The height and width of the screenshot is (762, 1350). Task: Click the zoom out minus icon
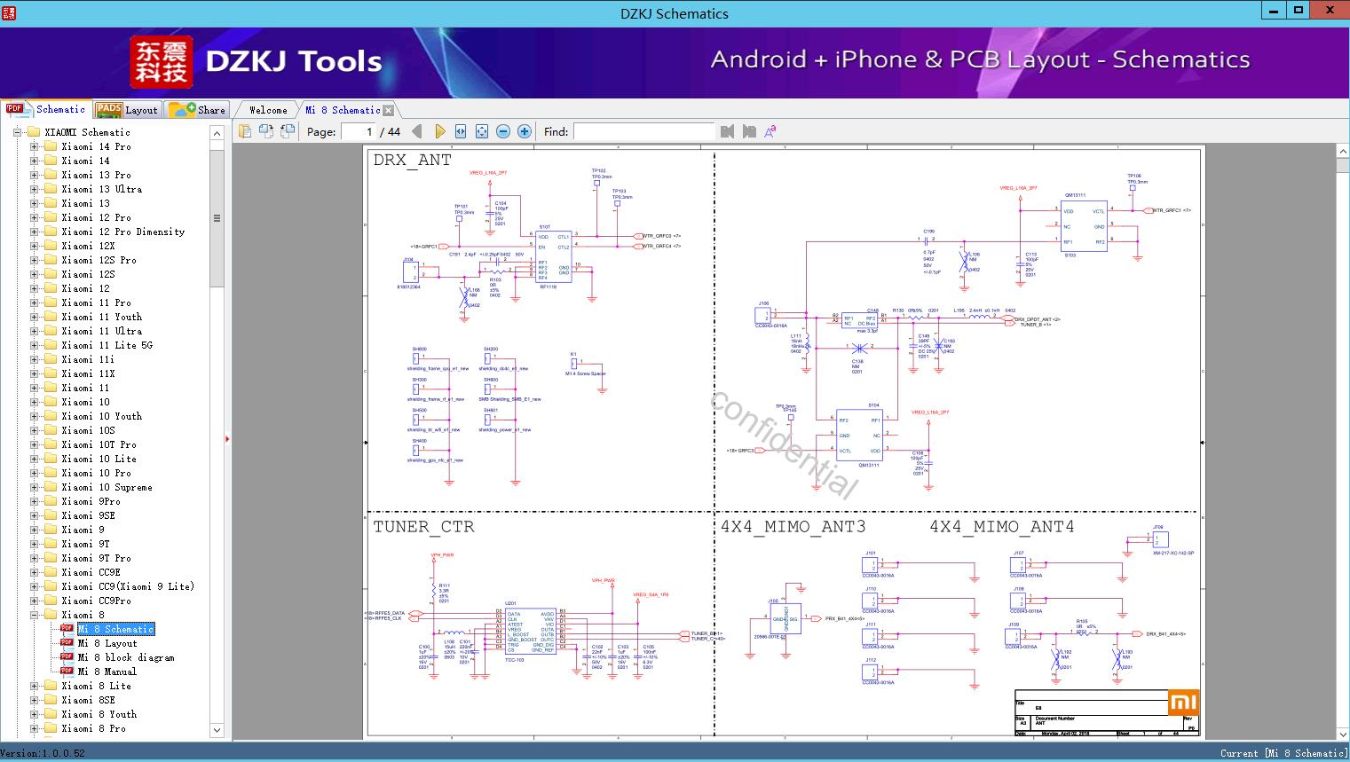tap(503, 131)
